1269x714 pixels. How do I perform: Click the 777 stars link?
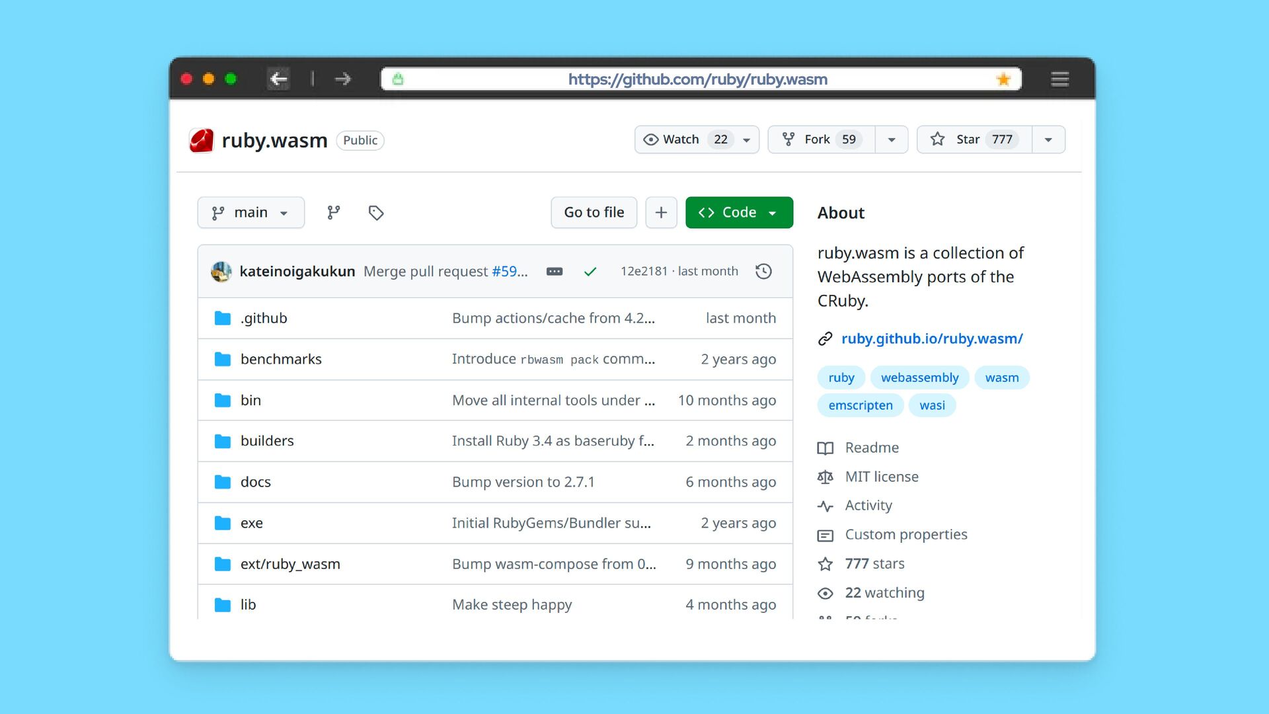click(874, 563)
